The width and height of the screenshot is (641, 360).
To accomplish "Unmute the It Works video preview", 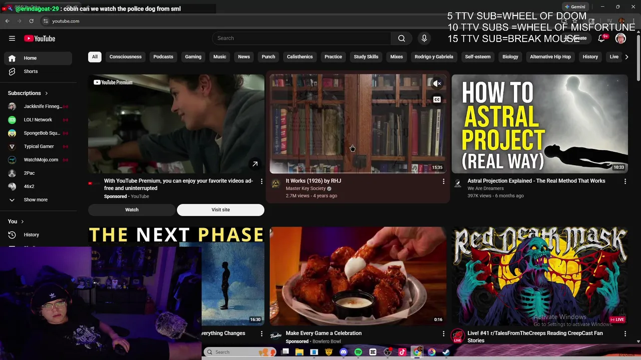I will point(437,83).
